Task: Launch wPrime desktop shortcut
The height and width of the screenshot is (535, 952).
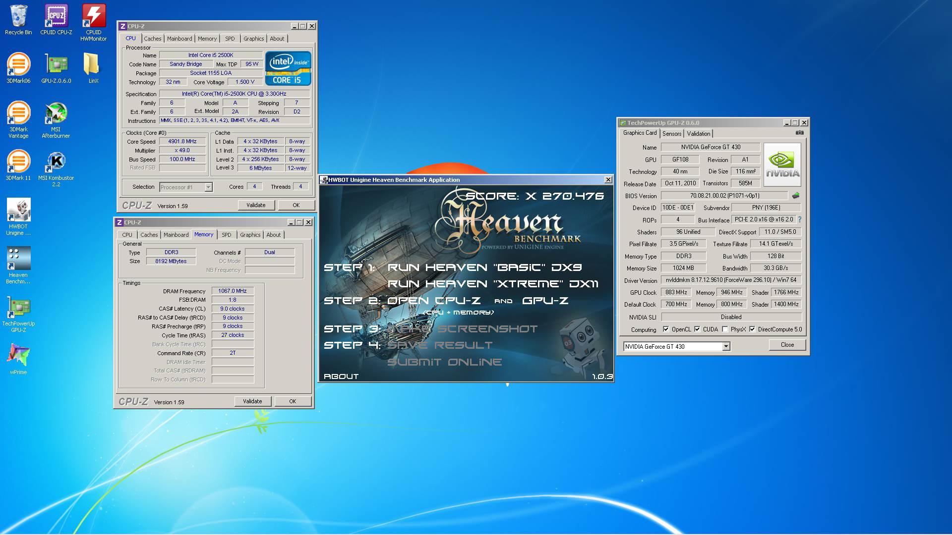Action: 18,359
